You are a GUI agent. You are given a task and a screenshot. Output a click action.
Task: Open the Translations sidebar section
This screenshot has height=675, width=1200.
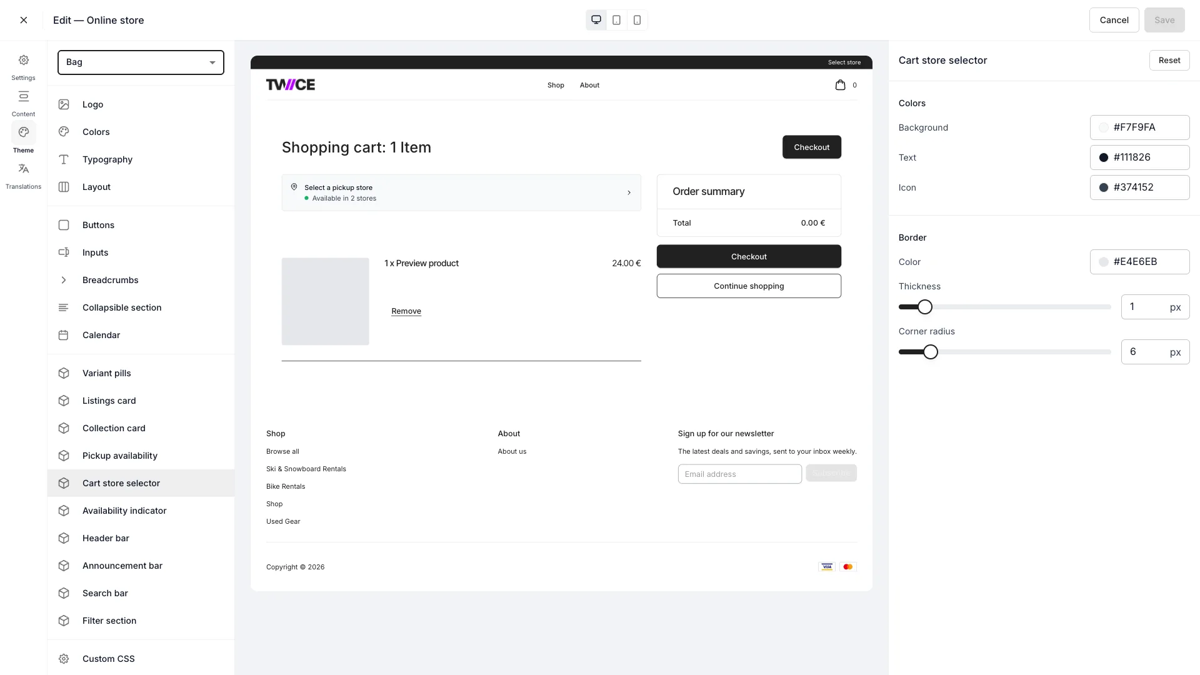point(23,176)
